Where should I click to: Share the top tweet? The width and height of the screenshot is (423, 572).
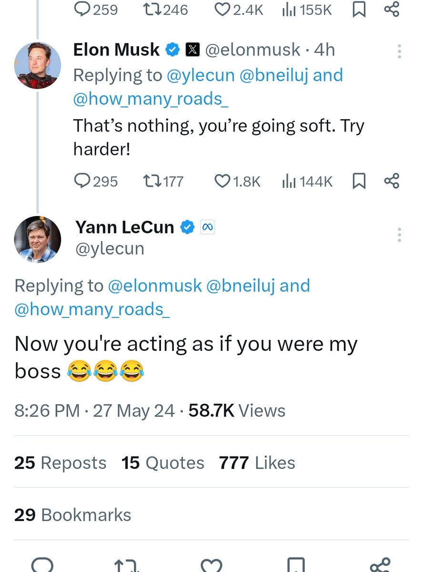[x=391, y=10]
